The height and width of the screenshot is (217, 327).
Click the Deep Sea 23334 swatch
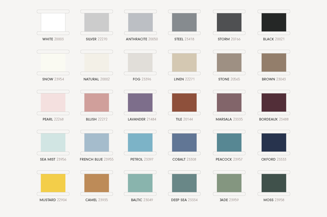pyautogui.click(x=184, y=183)
